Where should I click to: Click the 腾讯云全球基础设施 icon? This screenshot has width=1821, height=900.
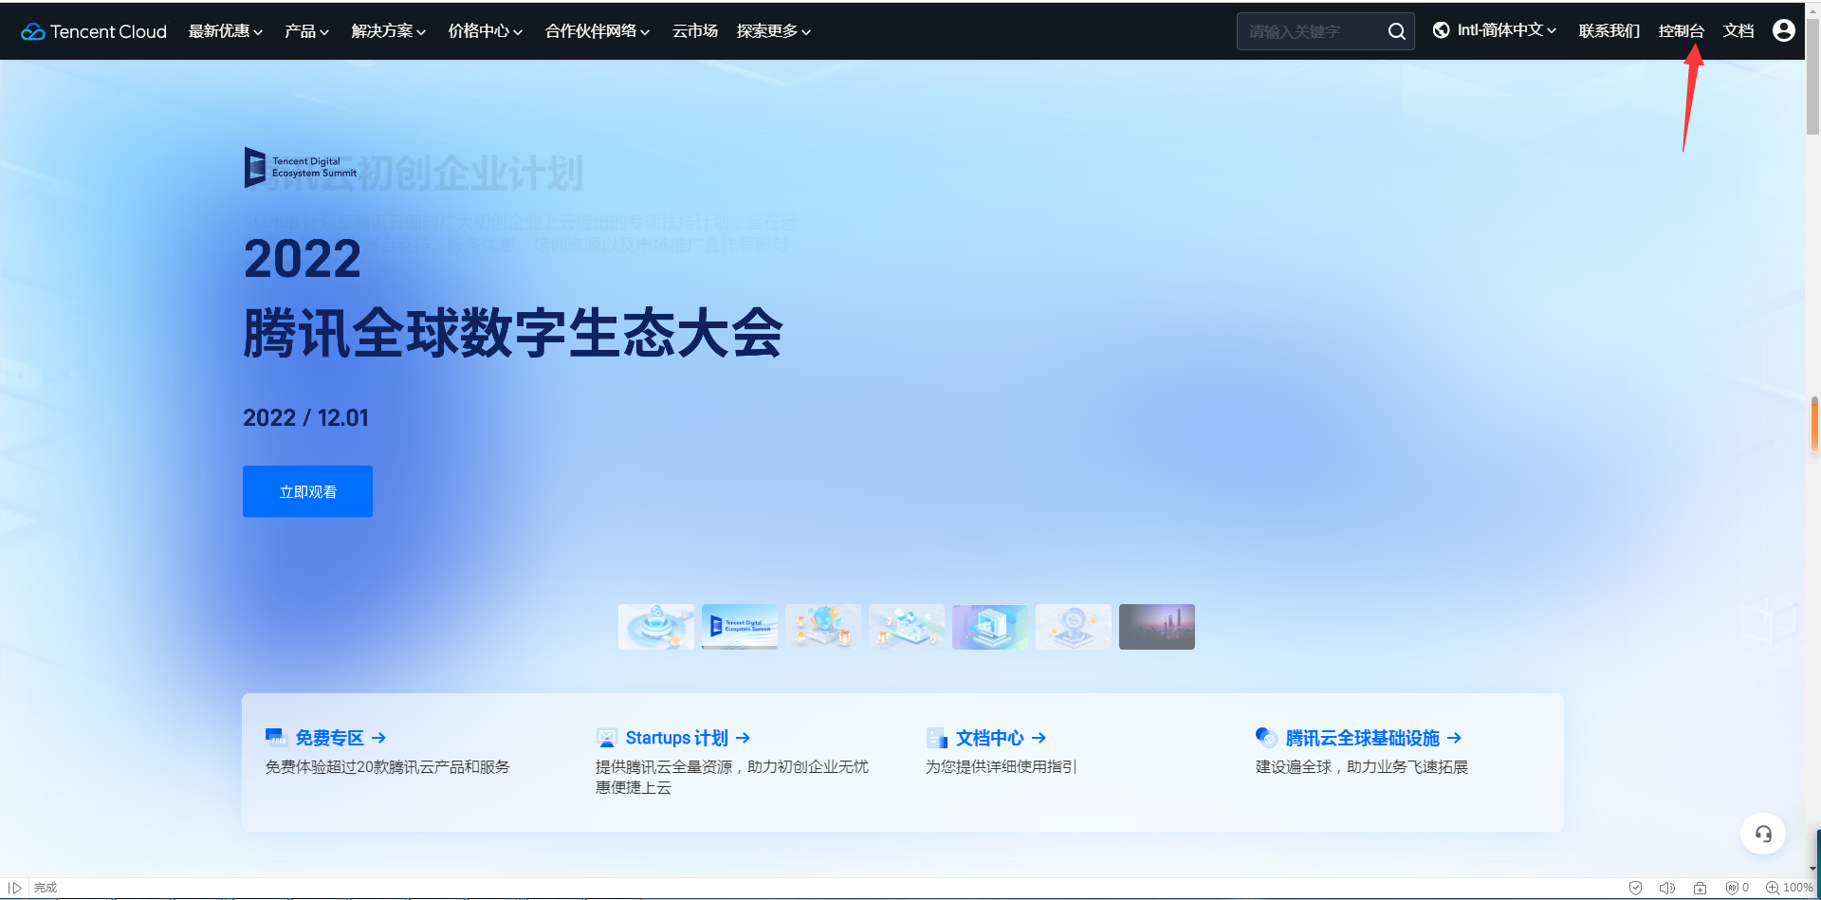point(1266,737)
